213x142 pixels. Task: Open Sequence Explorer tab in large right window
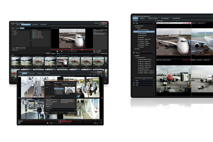coord(153,18)
